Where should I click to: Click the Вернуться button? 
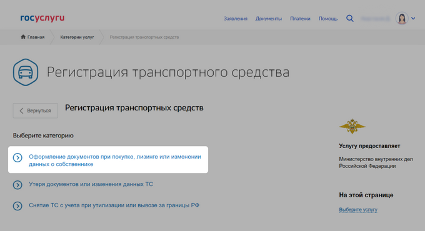35,111
